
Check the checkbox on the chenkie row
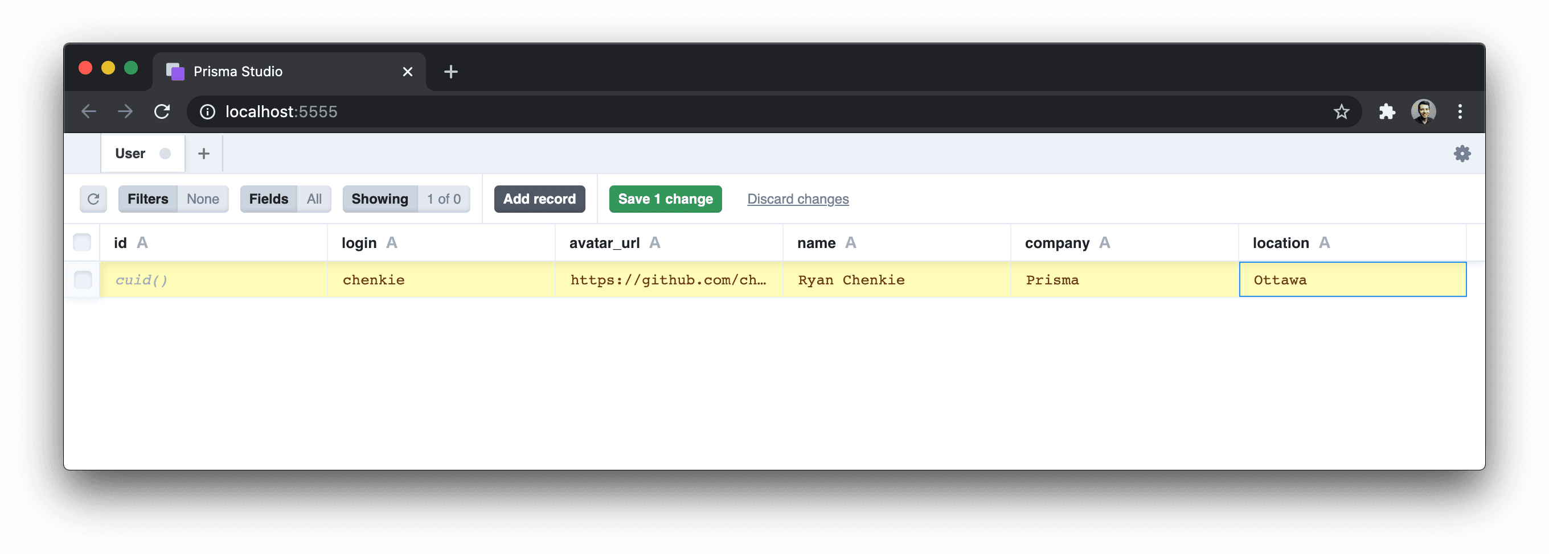coord(83,279)
